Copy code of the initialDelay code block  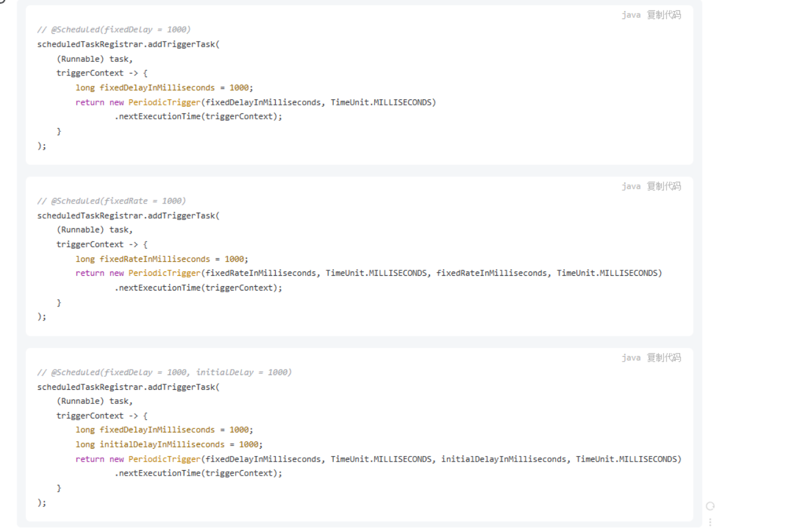[x=663, y=358]
